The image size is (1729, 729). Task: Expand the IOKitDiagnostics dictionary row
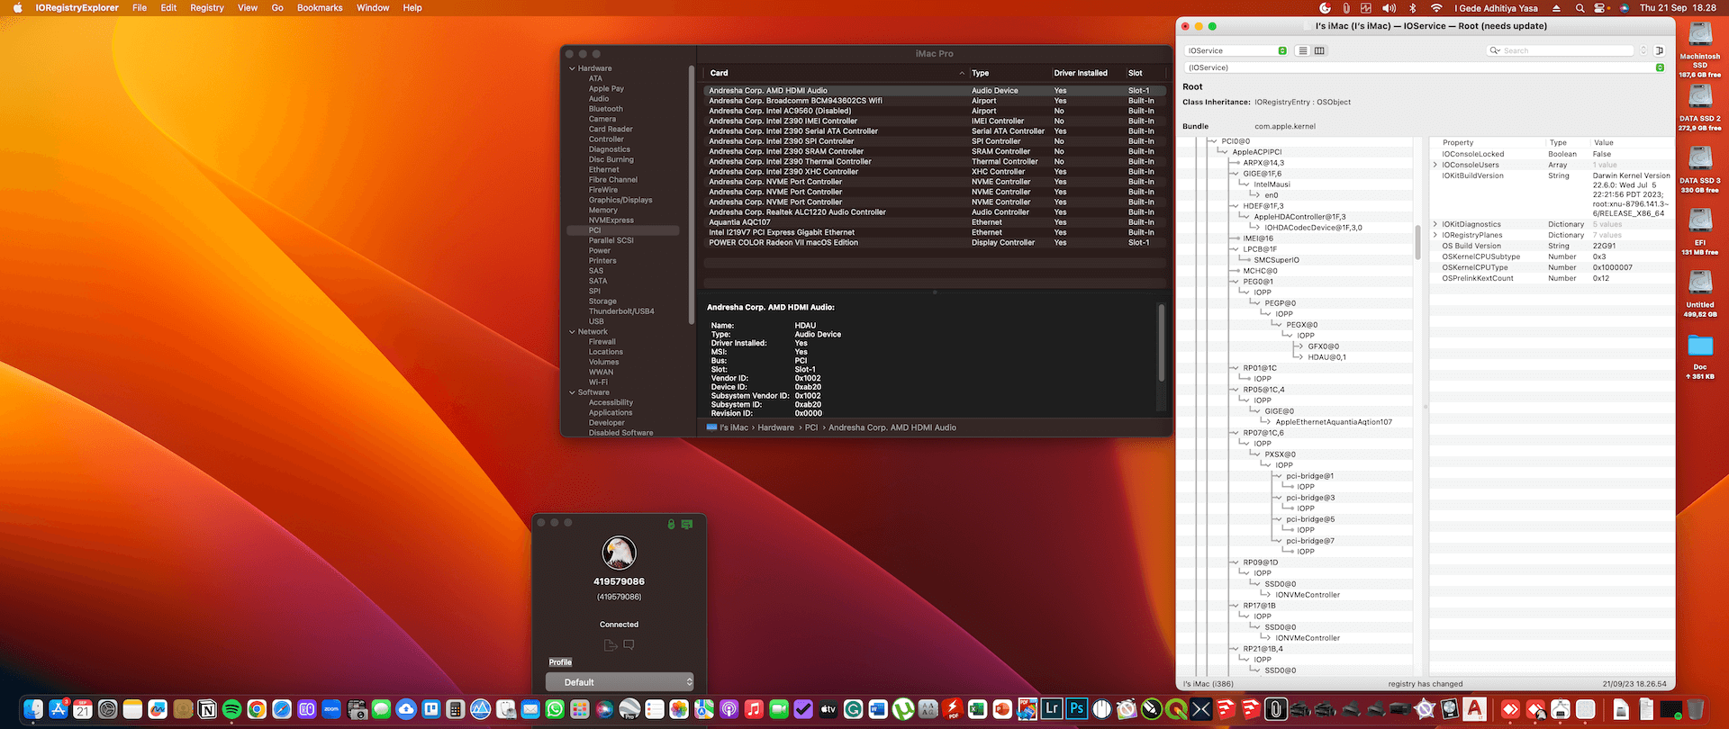(x=1435, y=224)
